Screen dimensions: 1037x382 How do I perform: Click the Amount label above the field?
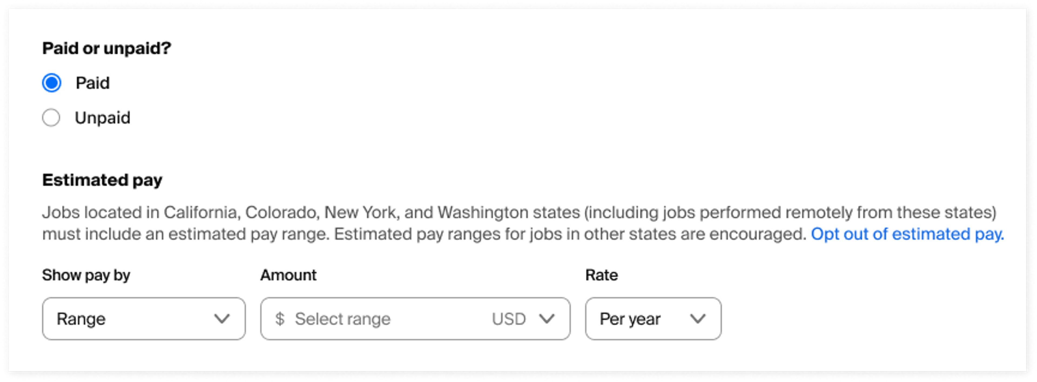(x=288, y=275)
